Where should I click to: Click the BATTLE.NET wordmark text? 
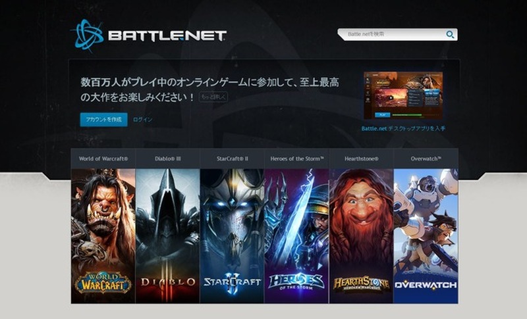pos(167,36)
